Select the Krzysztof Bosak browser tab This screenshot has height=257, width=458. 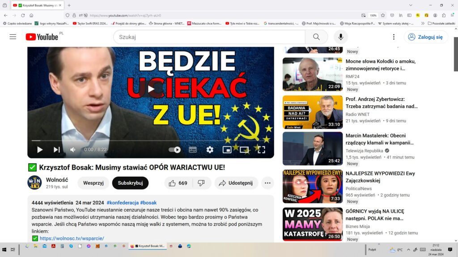(x=38, y=5)
